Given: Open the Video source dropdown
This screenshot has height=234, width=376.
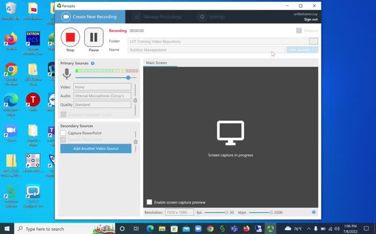Looking at the screenshot, I should pyautogui.click(x=102, y=87).
